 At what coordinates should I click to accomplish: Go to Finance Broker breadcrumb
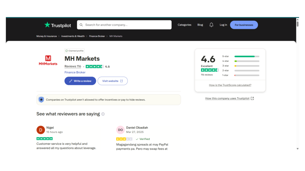[x=97, y=36]
